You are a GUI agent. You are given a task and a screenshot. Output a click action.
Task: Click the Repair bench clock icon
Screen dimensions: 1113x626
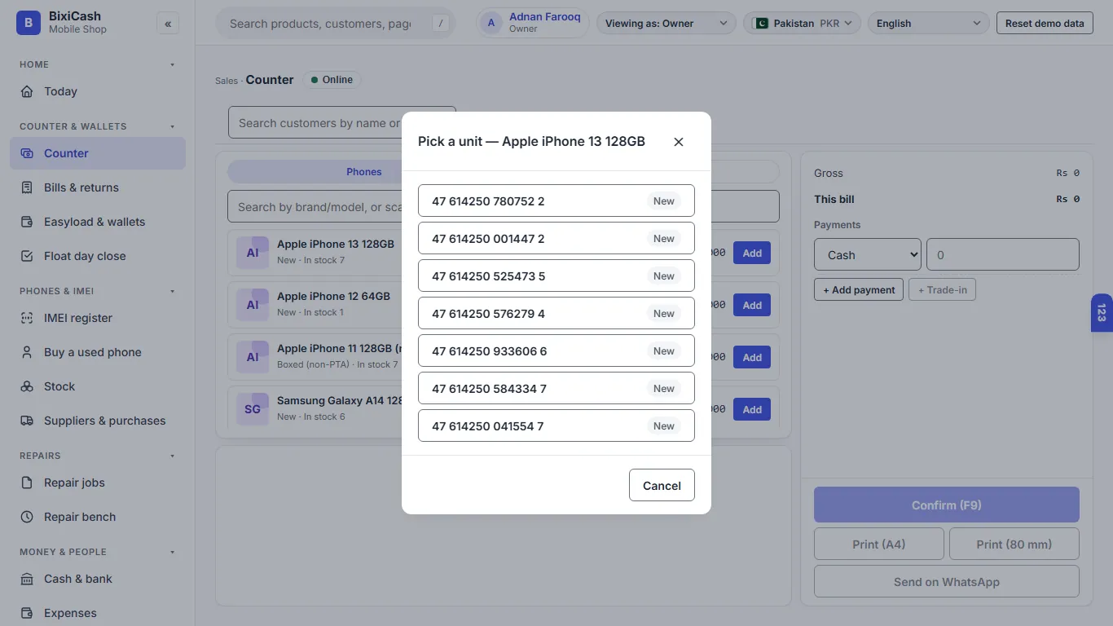click(27, 517)
